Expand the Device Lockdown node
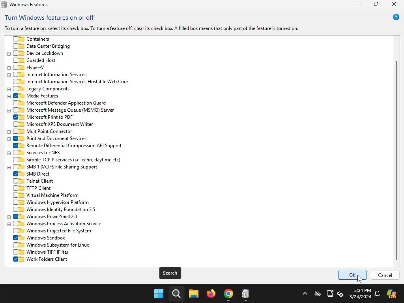 click(x=9, y=54)
